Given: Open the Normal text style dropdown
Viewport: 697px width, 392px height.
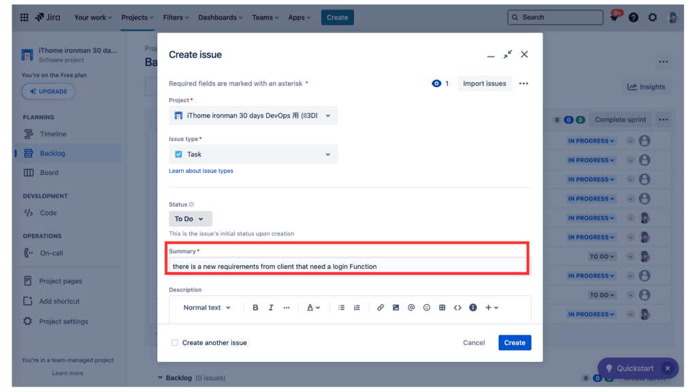Looking at the screenshot, I should tap(207, 308).
